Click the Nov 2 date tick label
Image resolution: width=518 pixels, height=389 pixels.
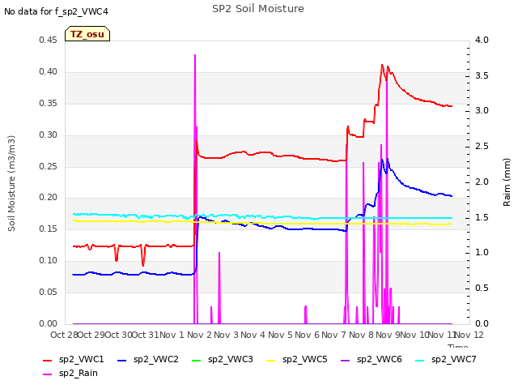click(x=200, y=335)
